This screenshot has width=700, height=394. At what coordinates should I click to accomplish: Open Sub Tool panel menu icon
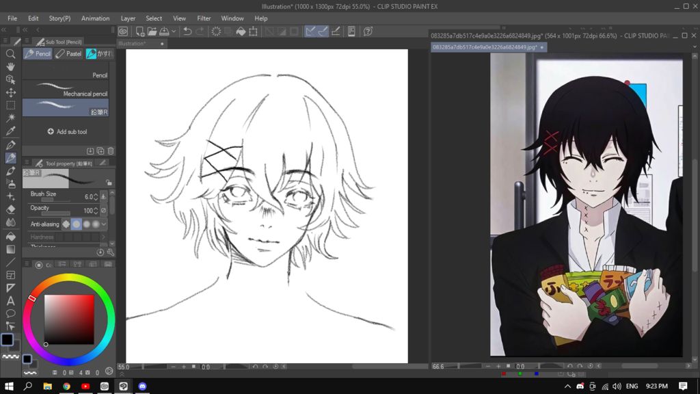pyautogui.click(x=27, y=42)
